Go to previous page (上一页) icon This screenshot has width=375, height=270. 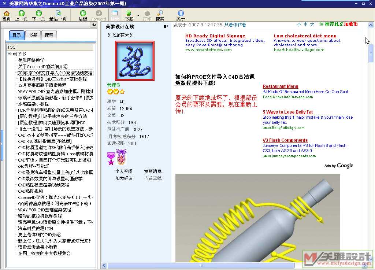(x=22, y=15)
